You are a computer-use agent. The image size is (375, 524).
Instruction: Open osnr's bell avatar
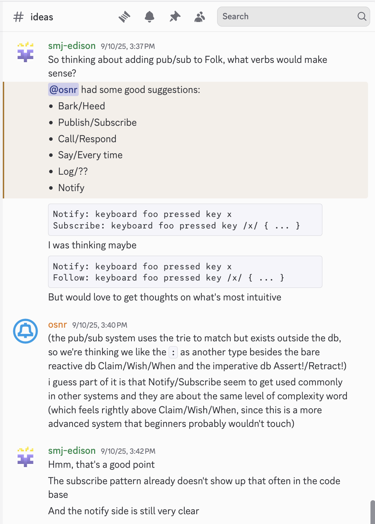click(x=25, y=331)
